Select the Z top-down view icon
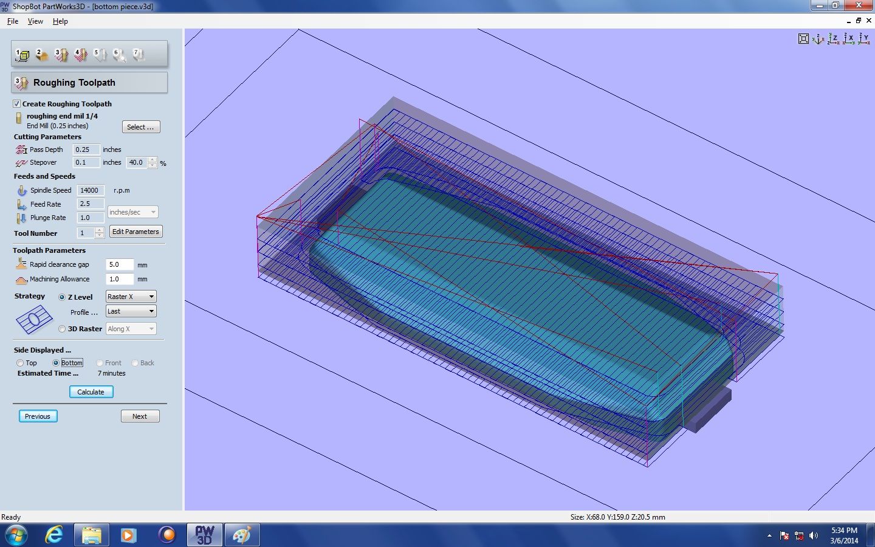The height and width of the screenshot is (547, 875). tap(833, 38)
